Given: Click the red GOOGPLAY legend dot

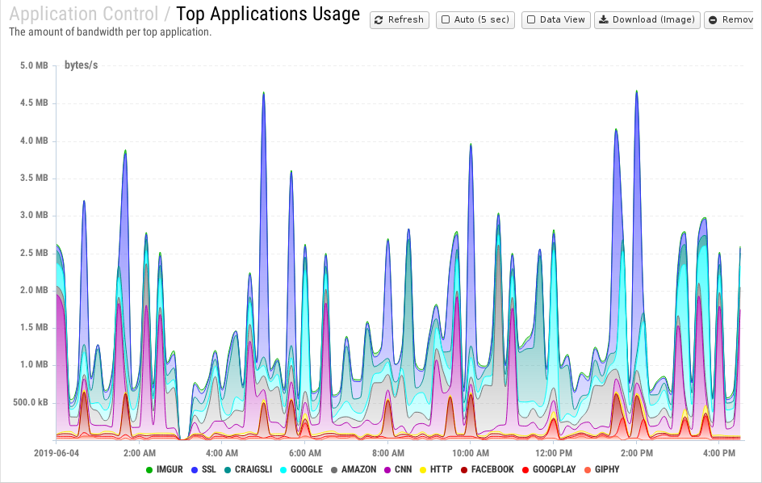Looking at the screenshot, I should (x=525, y=469).
